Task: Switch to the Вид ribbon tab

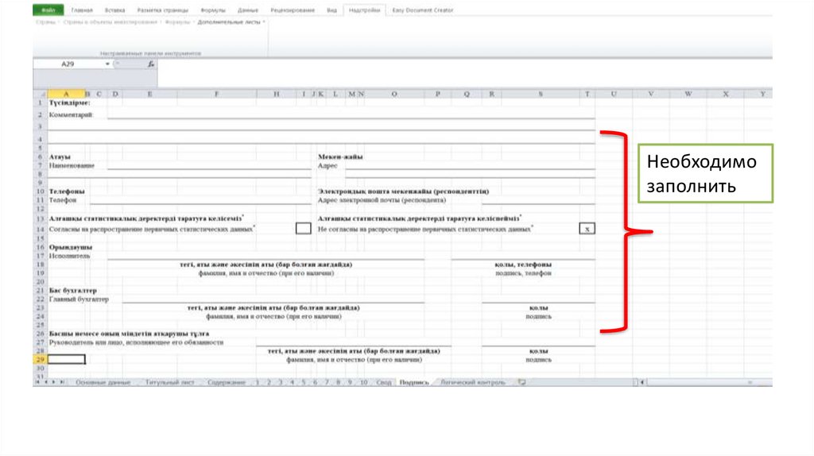Action: [x=331, y=10]
